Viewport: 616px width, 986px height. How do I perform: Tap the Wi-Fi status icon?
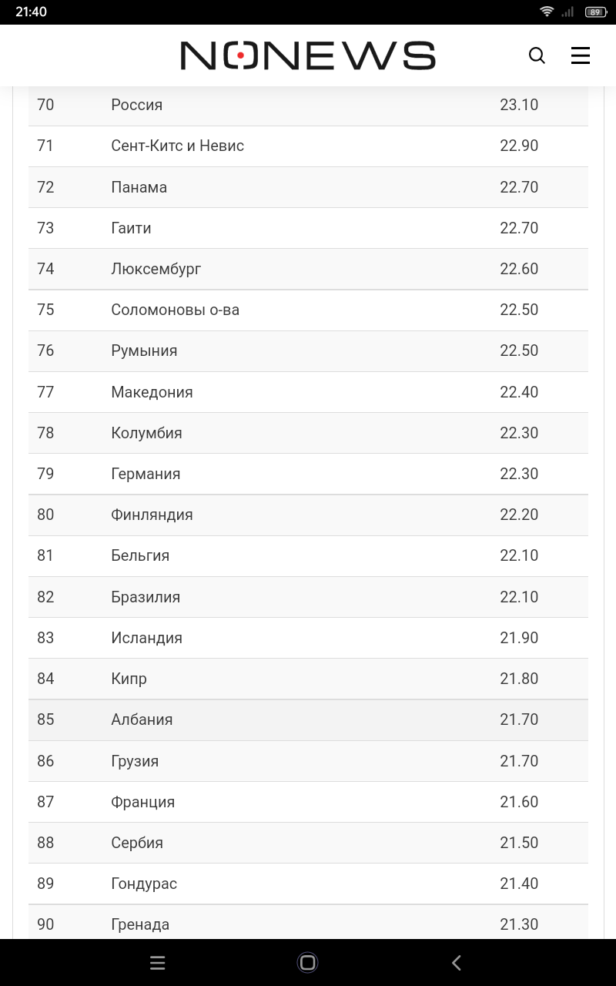point(547,12)
